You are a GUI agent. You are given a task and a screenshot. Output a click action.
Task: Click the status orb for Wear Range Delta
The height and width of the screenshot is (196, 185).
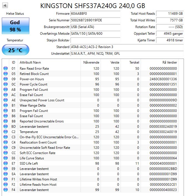point(6,105)
